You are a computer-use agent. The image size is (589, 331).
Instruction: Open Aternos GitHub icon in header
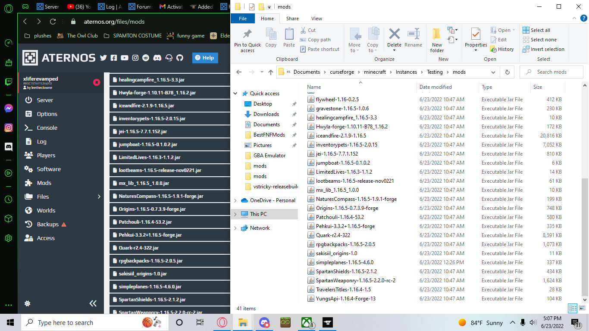(180, 58)
